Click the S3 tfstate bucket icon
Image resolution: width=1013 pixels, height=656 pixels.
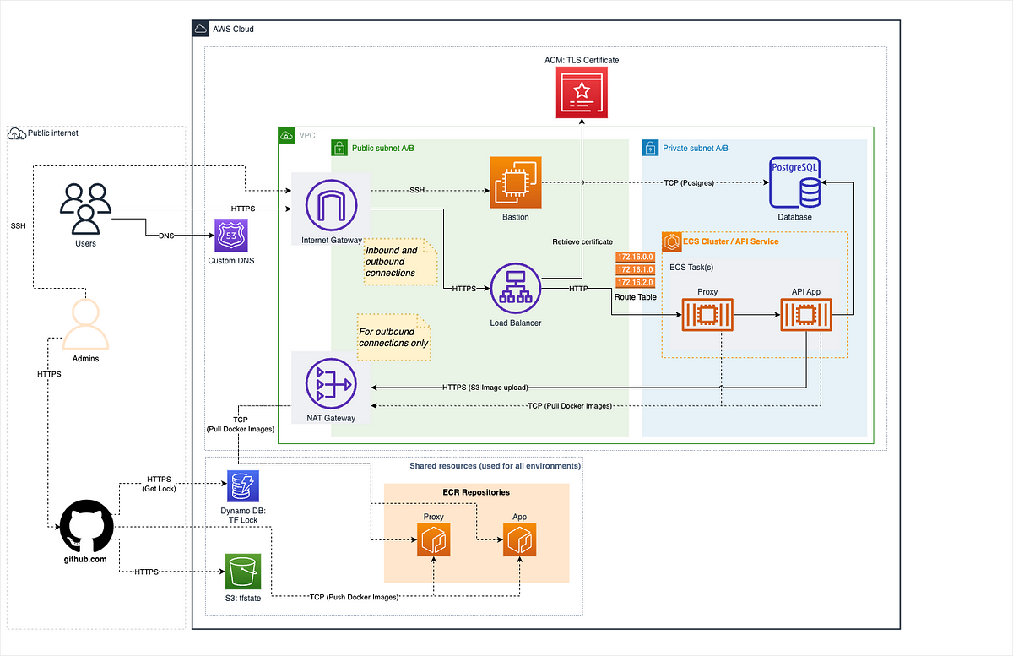tap(242, 571)
